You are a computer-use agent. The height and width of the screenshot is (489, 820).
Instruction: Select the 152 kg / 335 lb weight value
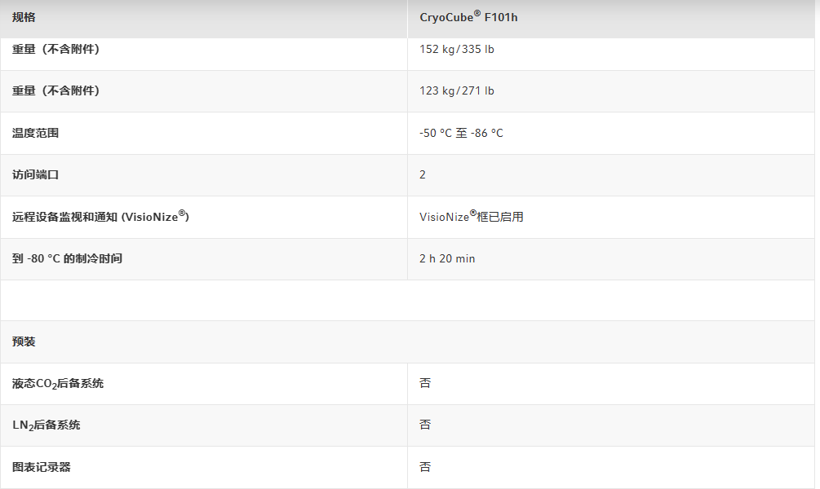point(456,49)
